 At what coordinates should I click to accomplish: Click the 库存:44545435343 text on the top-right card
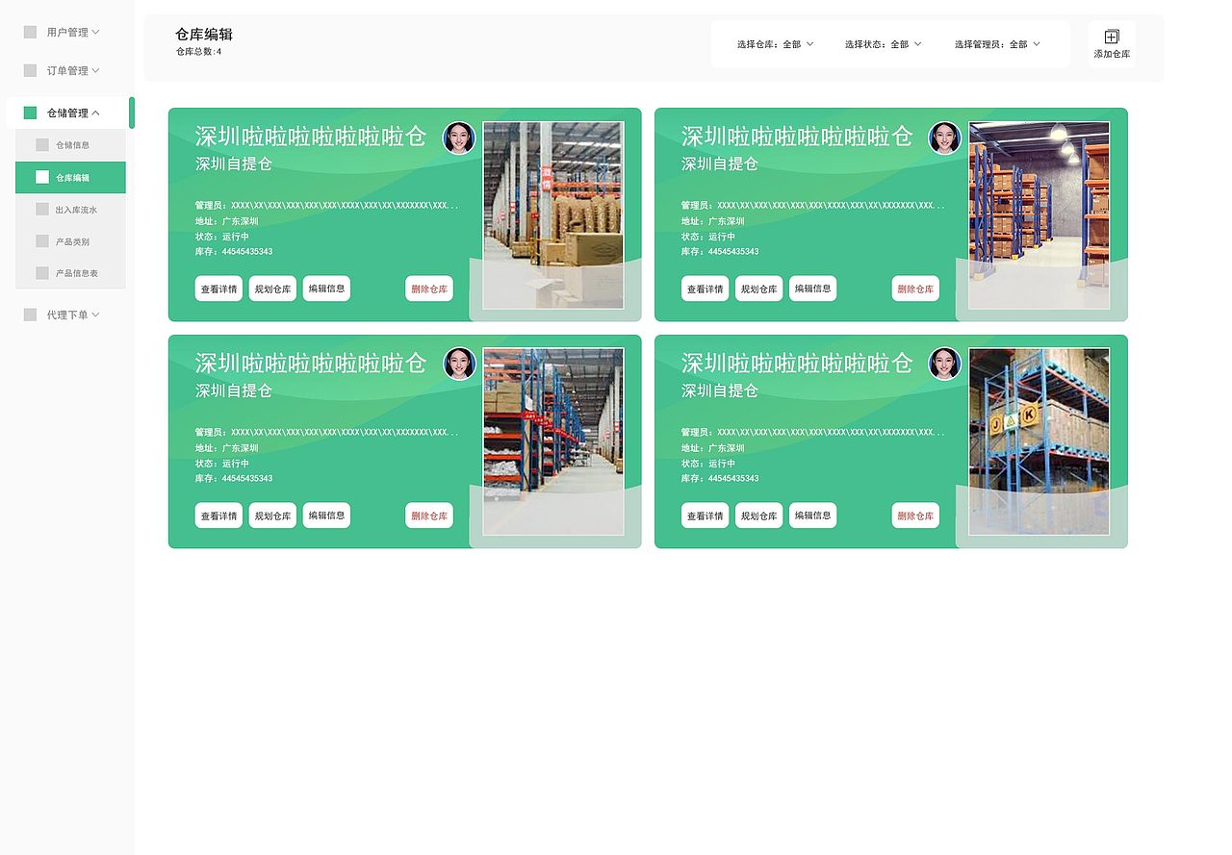[720, 251]
